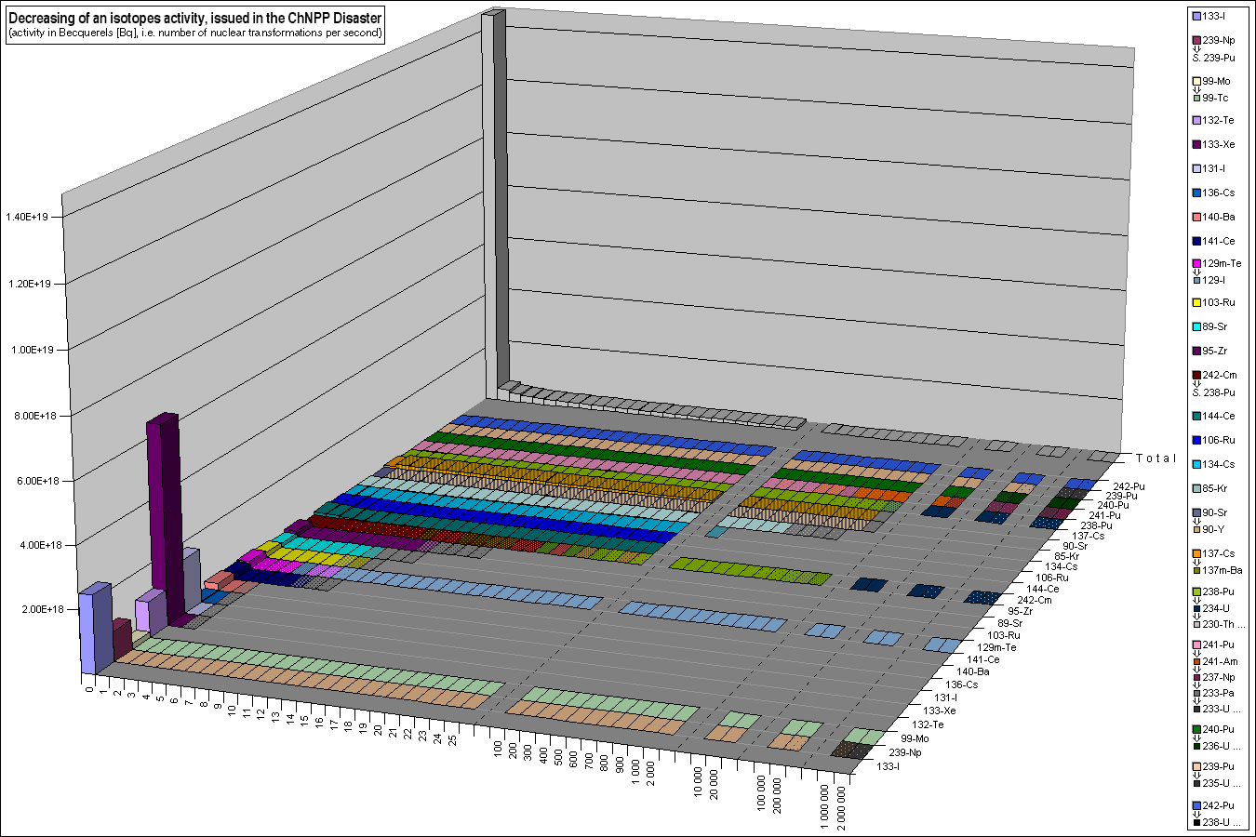Select the 233-Pa legend entry text
This screenshot has width=1256, height=837.
click(1219, 694)
